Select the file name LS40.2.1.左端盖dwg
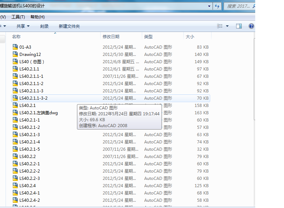 pos(38,113)
